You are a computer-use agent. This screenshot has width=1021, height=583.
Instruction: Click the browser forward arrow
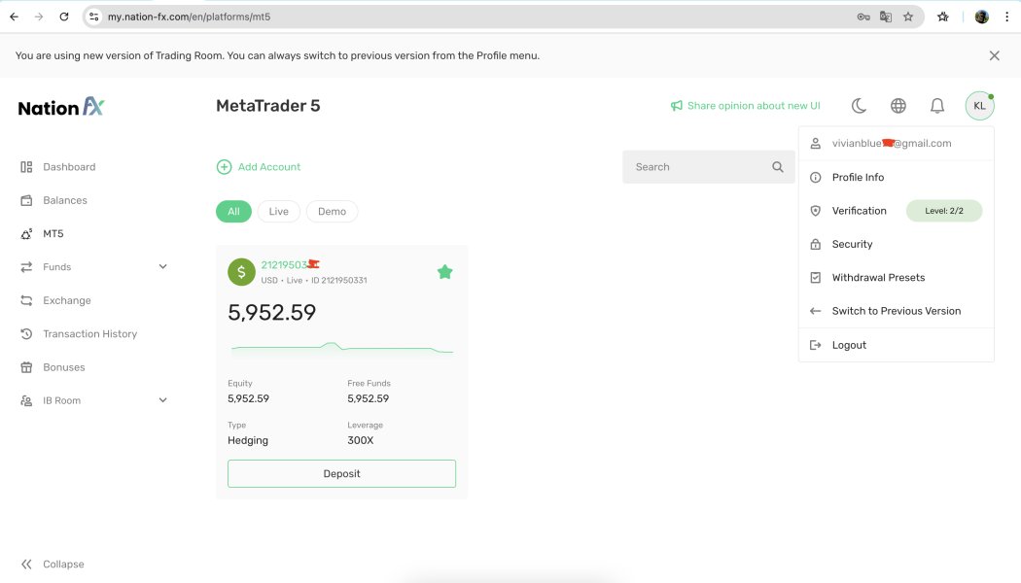click(x=39, y=17)
